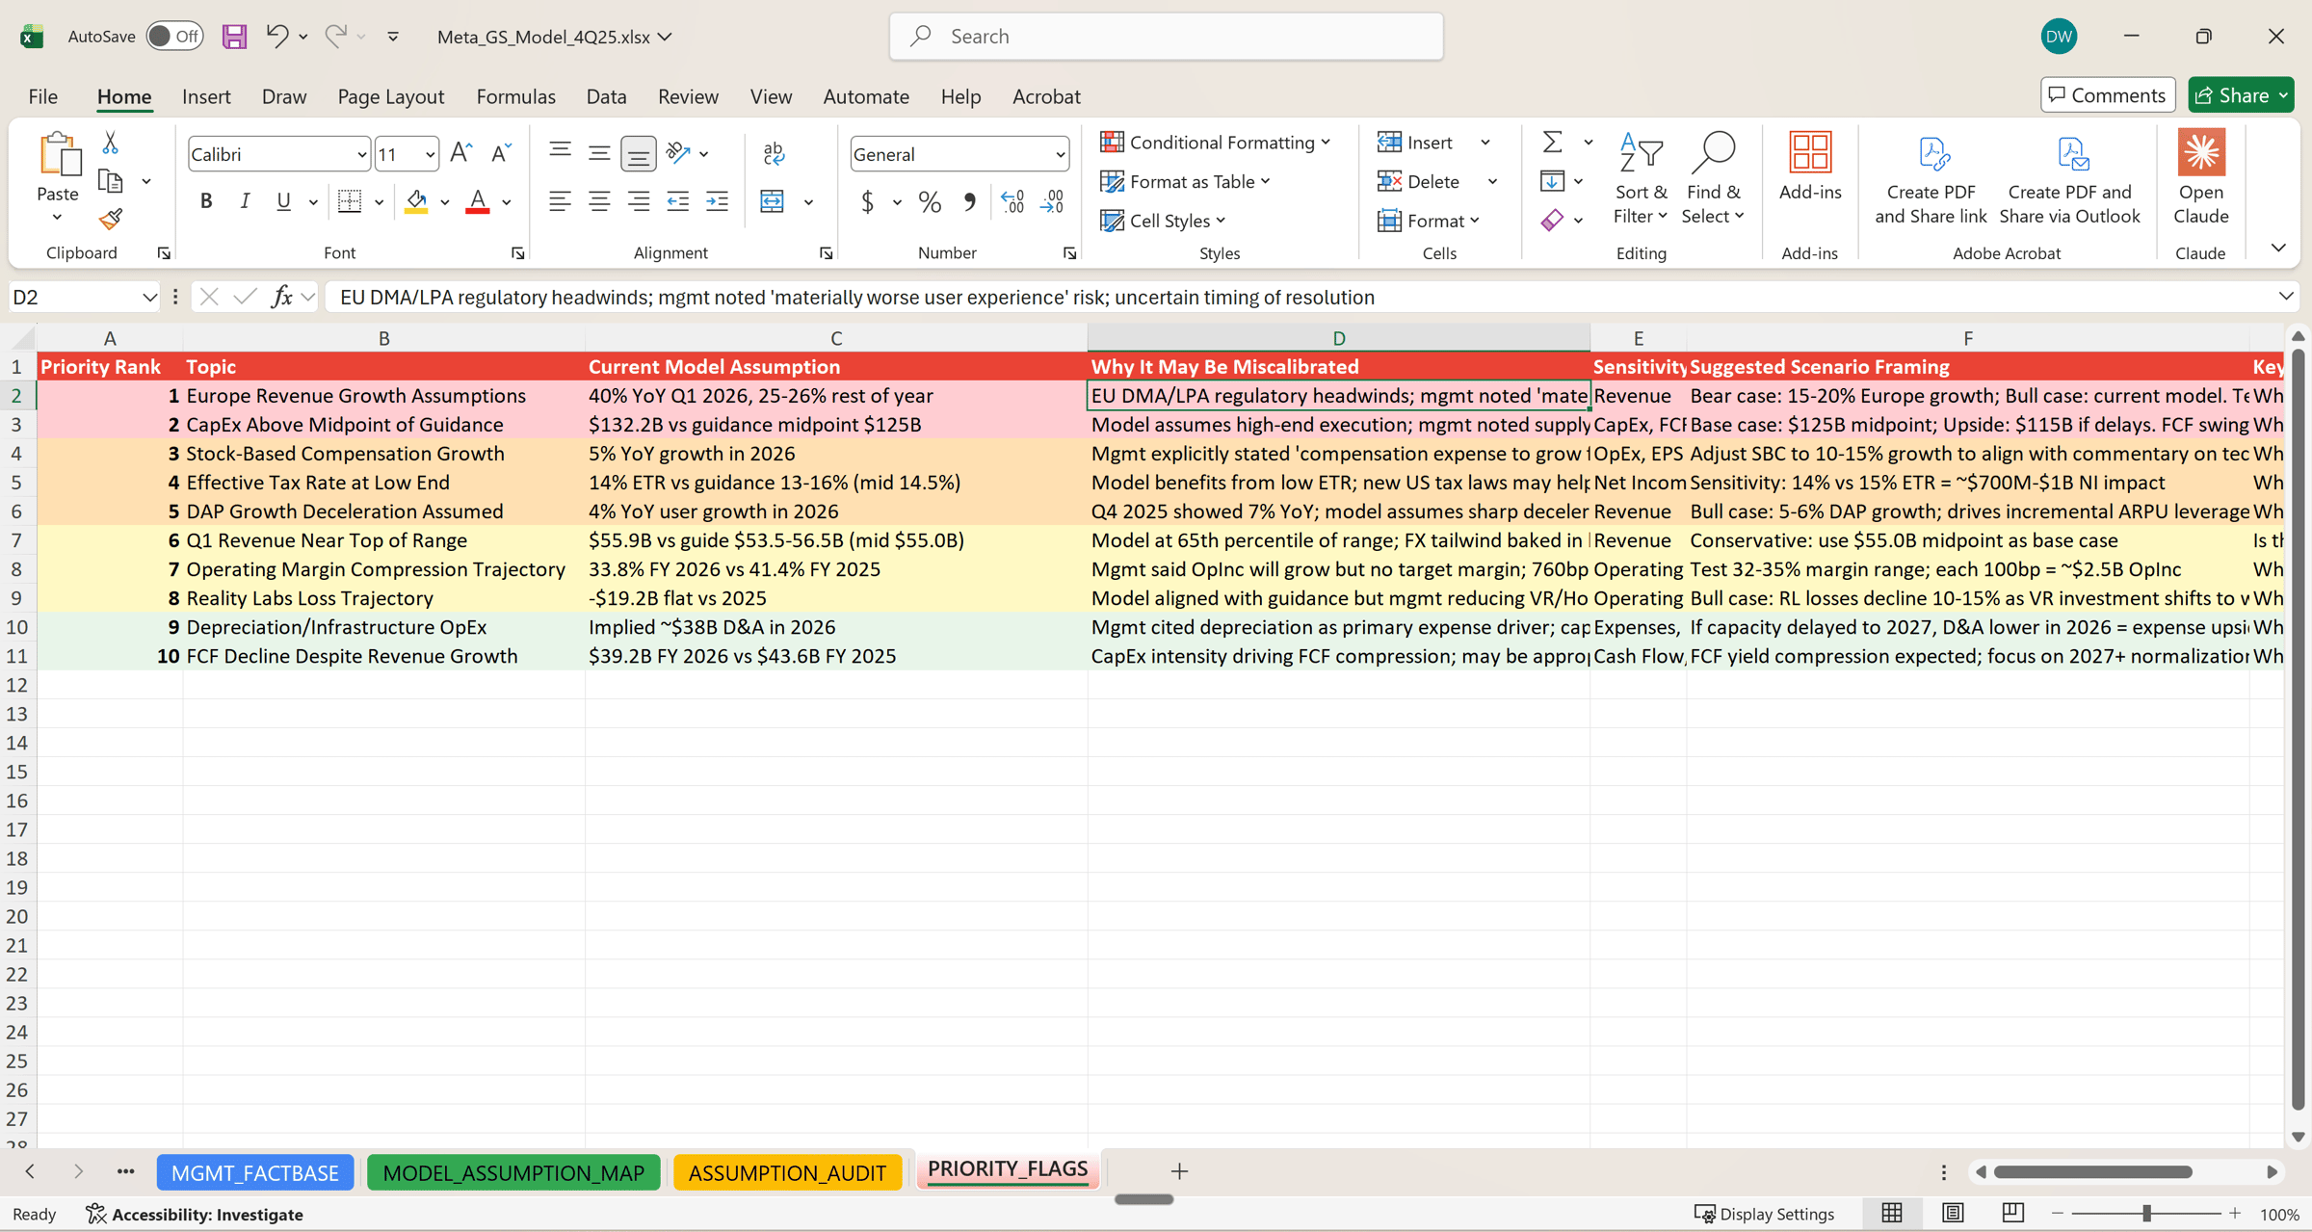Select the Format Painter brush

[111, 220]
